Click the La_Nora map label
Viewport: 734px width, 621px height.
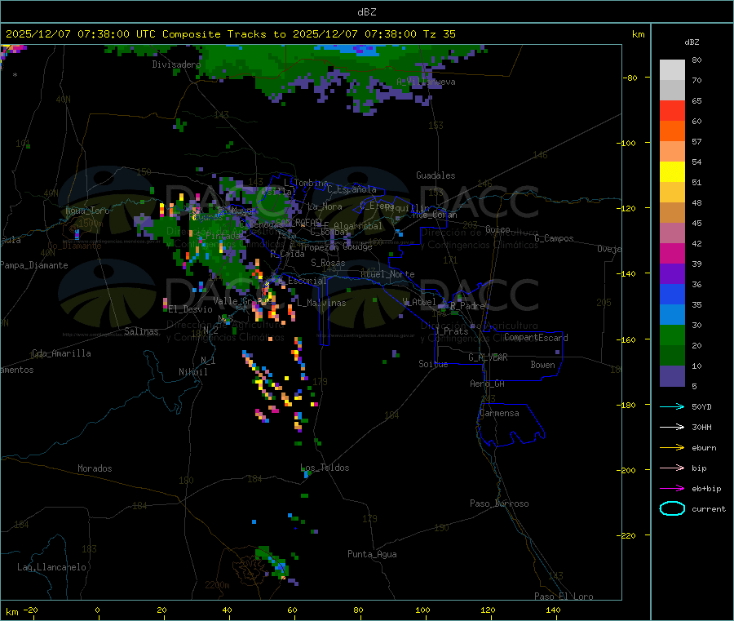[325, 206]
